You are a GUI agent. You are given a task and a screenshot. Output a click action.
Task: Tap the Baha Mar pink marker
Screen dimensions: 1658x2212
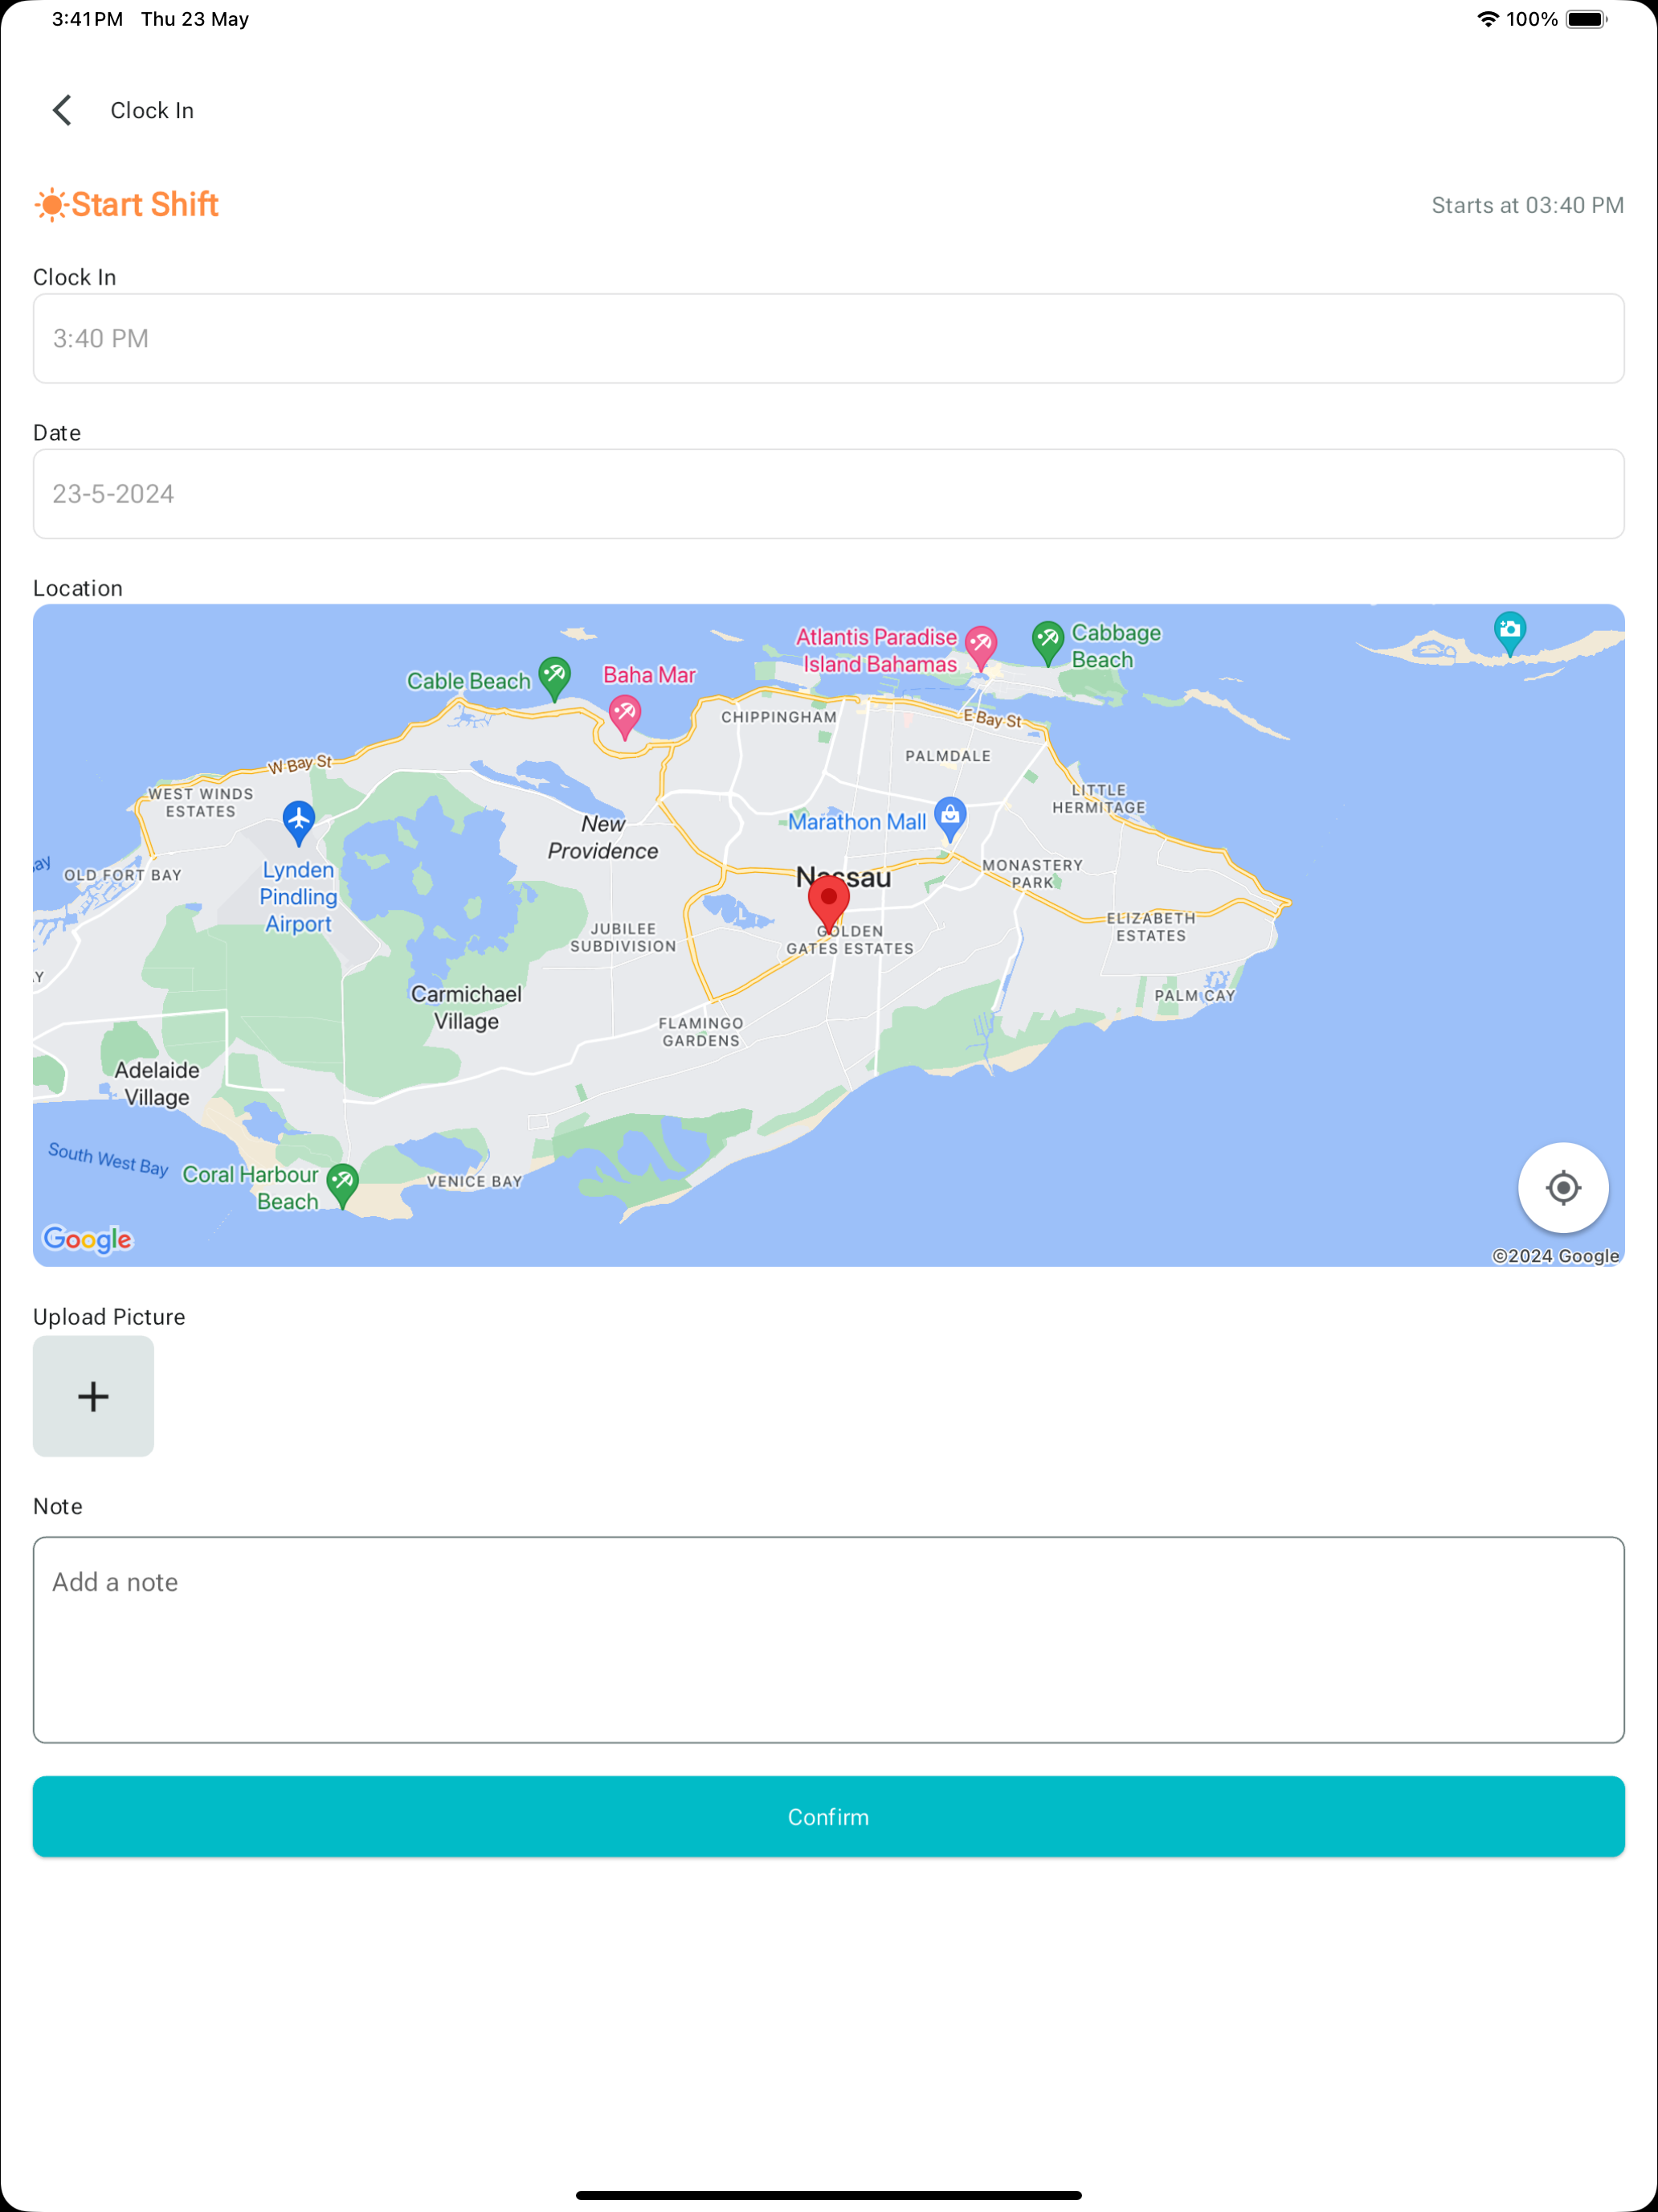pos(625,717)
